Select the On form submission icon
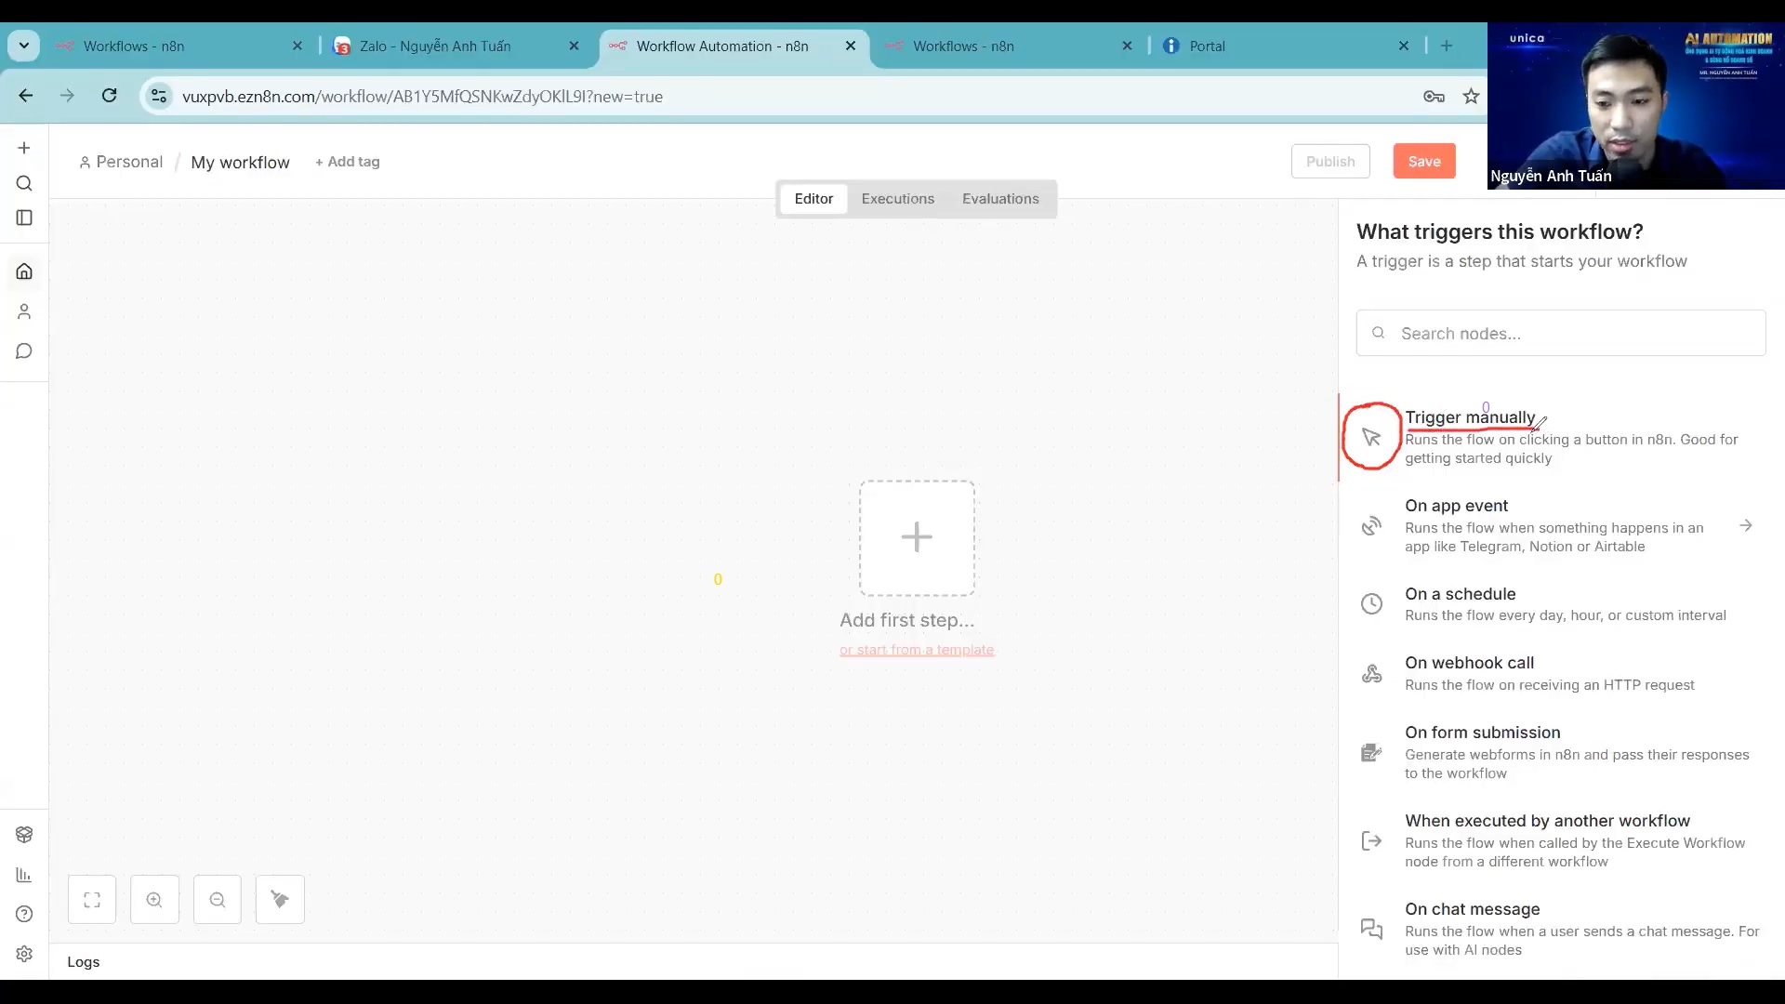Viewport: 1785px width, 1004px height. tap(1371, 753)
